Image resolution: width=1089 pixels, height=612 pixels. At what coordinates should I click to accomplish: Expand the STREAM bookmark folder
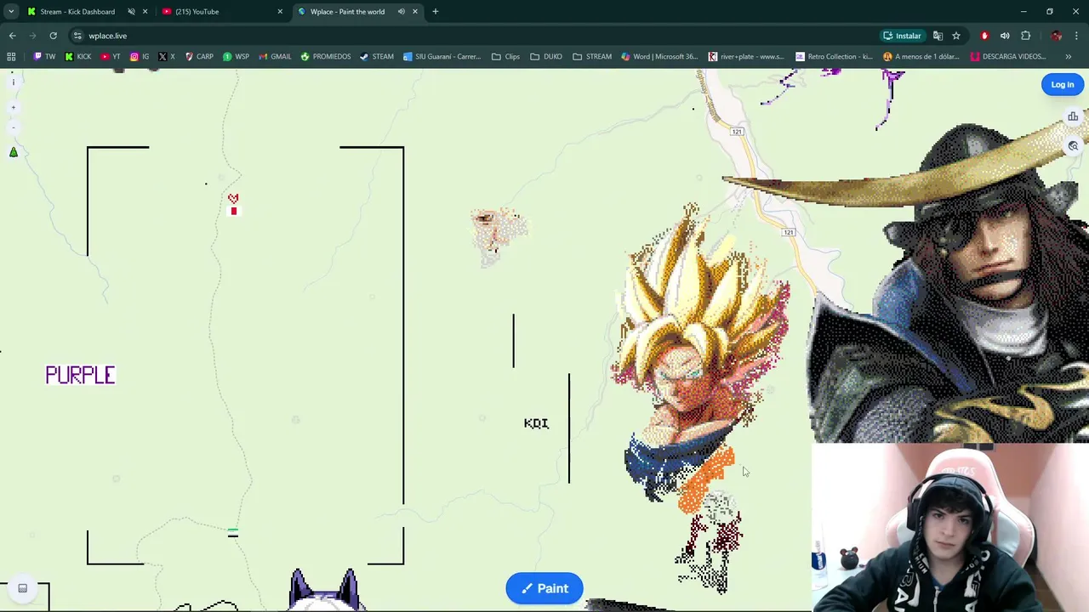592,57
